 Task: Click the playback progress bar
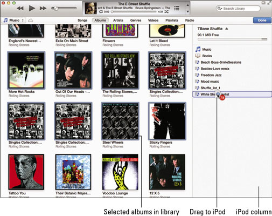[134, 12]
